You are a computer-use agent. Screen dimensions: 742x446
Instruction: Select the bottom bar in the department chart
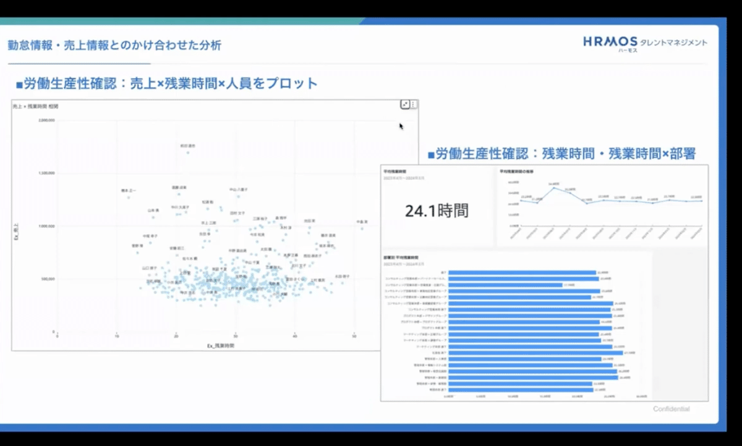tap(521, 390)
